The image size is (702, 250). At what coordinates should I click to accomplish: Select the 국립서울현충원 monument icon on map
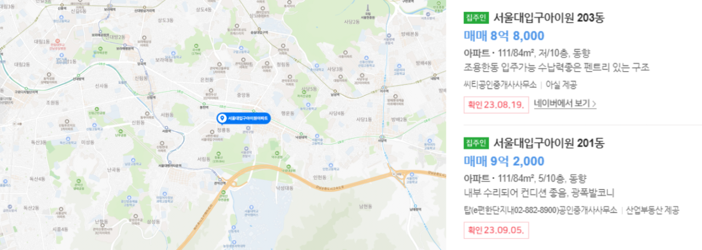[368, 8]
